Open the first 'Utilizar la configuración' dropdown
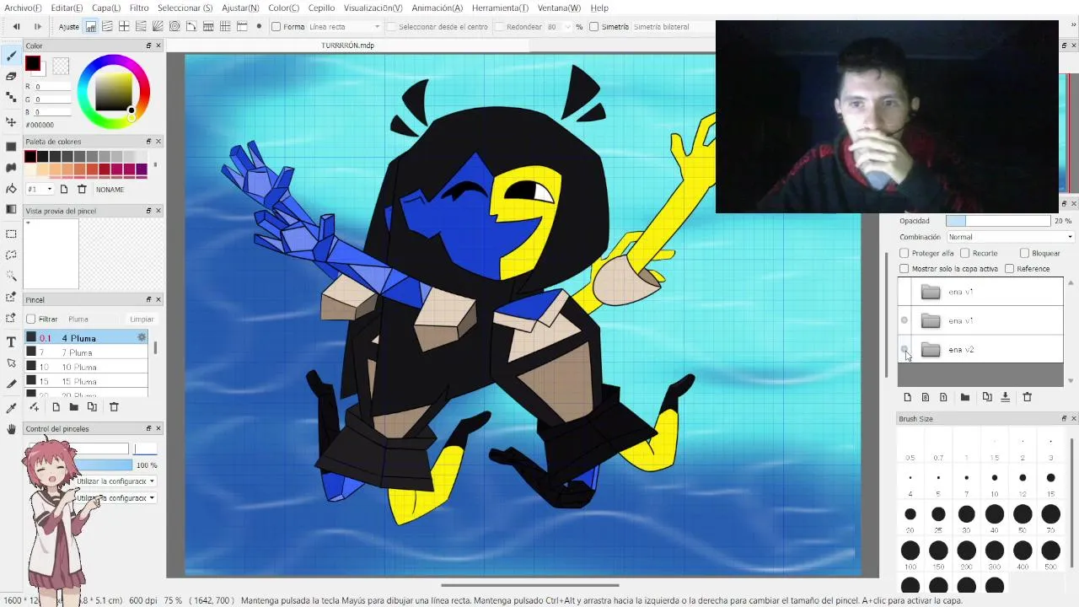 (115, 481)
